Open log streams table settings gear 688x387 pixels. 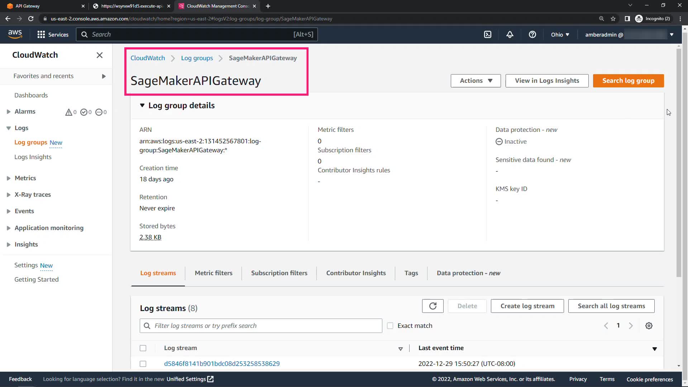[x=649, y=326]
